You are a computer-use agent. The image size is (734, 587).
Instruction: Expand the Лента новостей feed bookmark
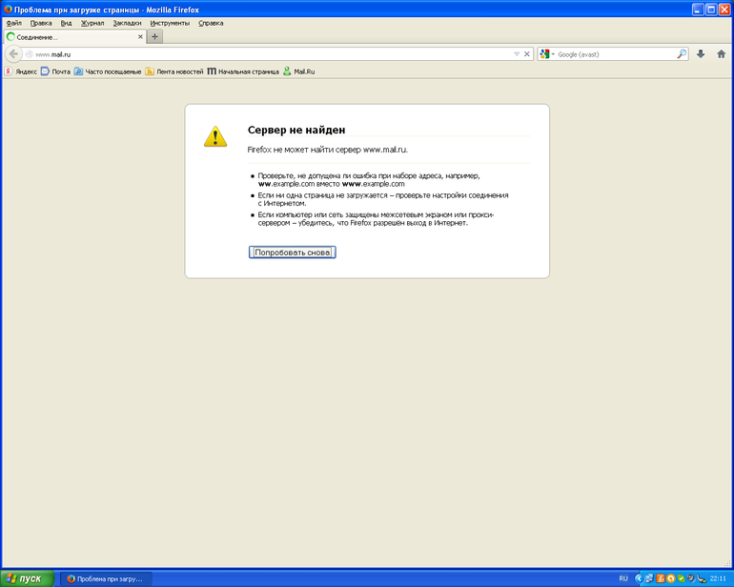[x=174, y=71]
